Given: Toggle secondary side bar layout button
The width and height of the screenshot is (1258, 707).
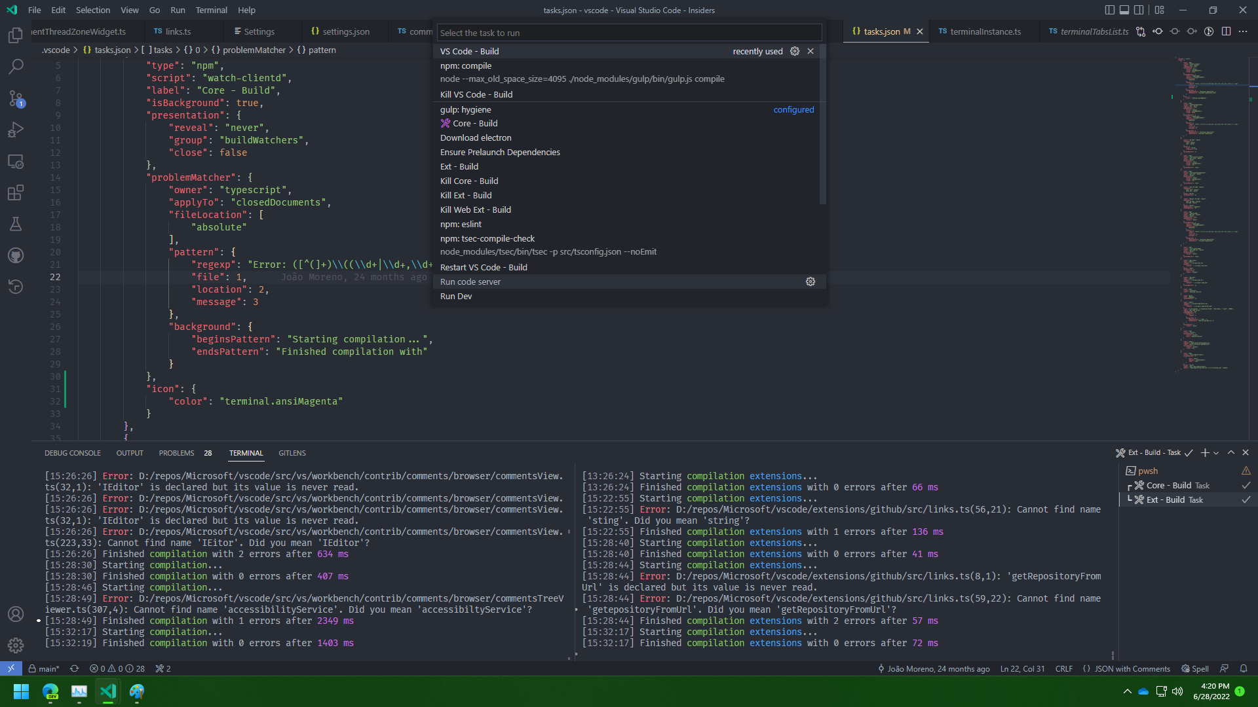Looking at the screenshot, I should pos(1139,10).
